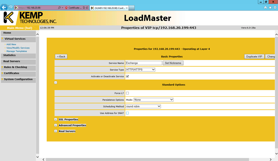
Task: Click the refresh page icon
Action: pos(87,8)
